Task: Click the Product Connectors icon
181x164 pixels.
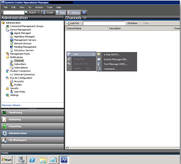Action: 7,71
